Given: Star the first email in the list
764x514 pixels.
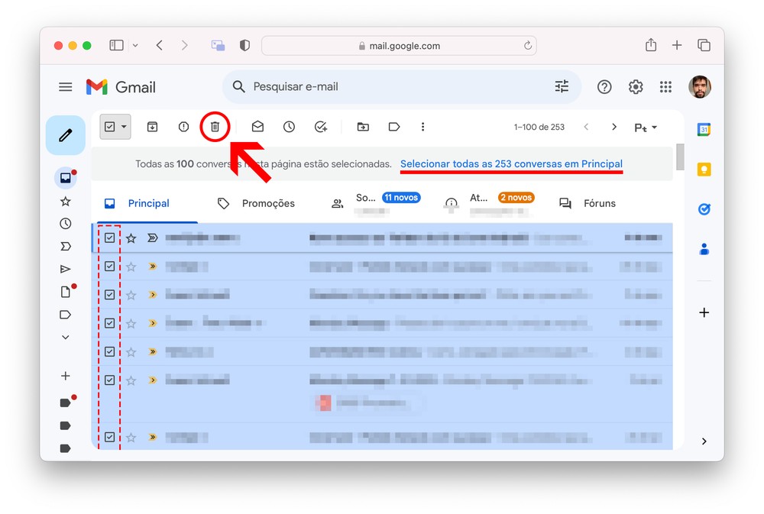Looking at the screenshot, I should click(x=131, y=238).
